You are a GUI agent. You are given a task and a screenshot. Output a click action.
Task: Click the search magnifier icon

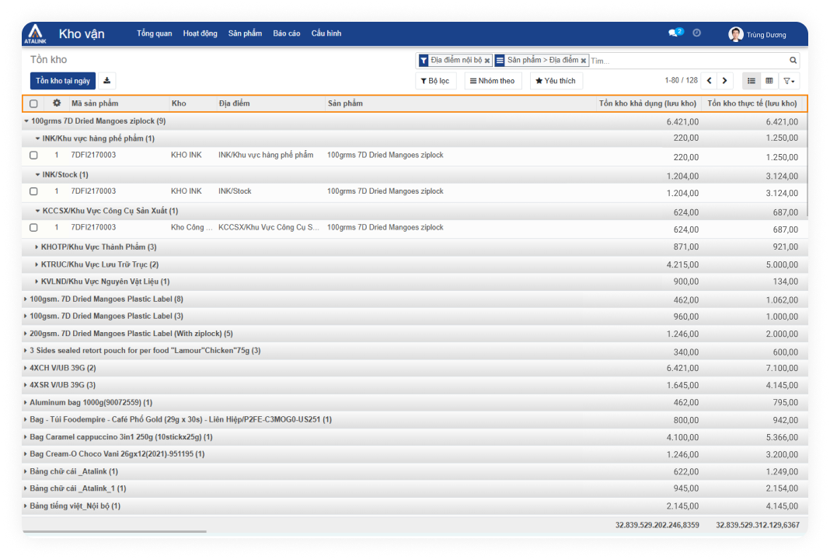click(x=793, y=61)
